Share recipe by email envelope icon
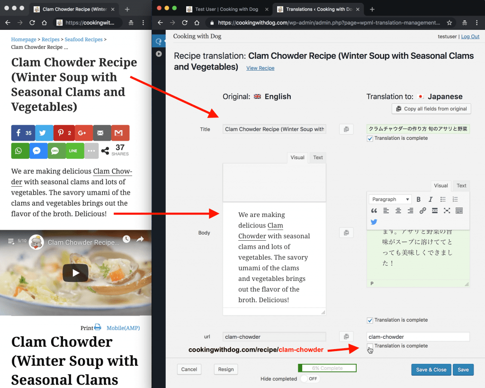 (x=102, y=133)
